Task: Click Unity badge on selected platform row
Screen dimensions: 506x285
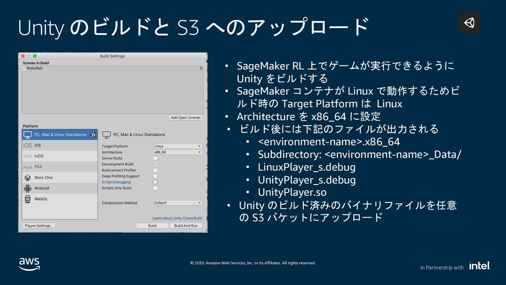Action: point(93,135)
